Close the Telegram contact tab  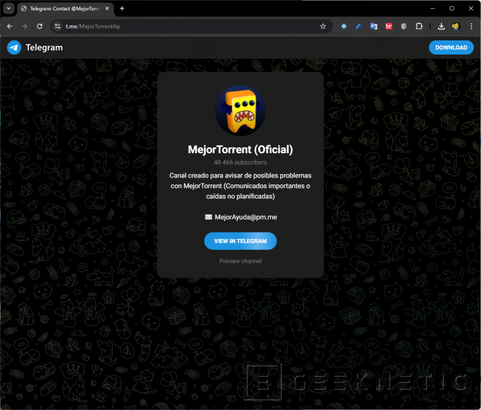[107, 9]
